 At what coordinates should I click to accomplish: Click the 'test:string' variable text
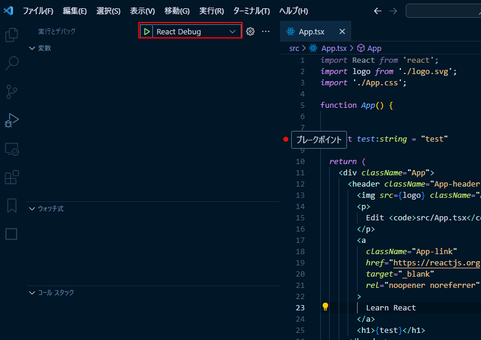coord(381,139)
